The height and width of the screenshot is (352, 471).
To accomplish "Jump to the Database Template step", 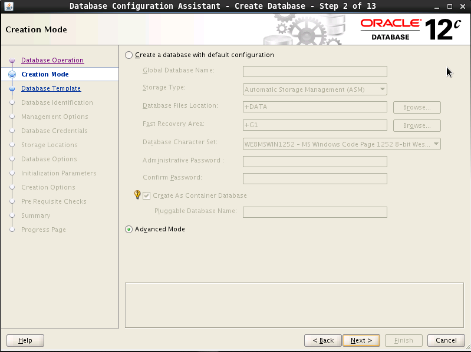I will click(51, 88).
